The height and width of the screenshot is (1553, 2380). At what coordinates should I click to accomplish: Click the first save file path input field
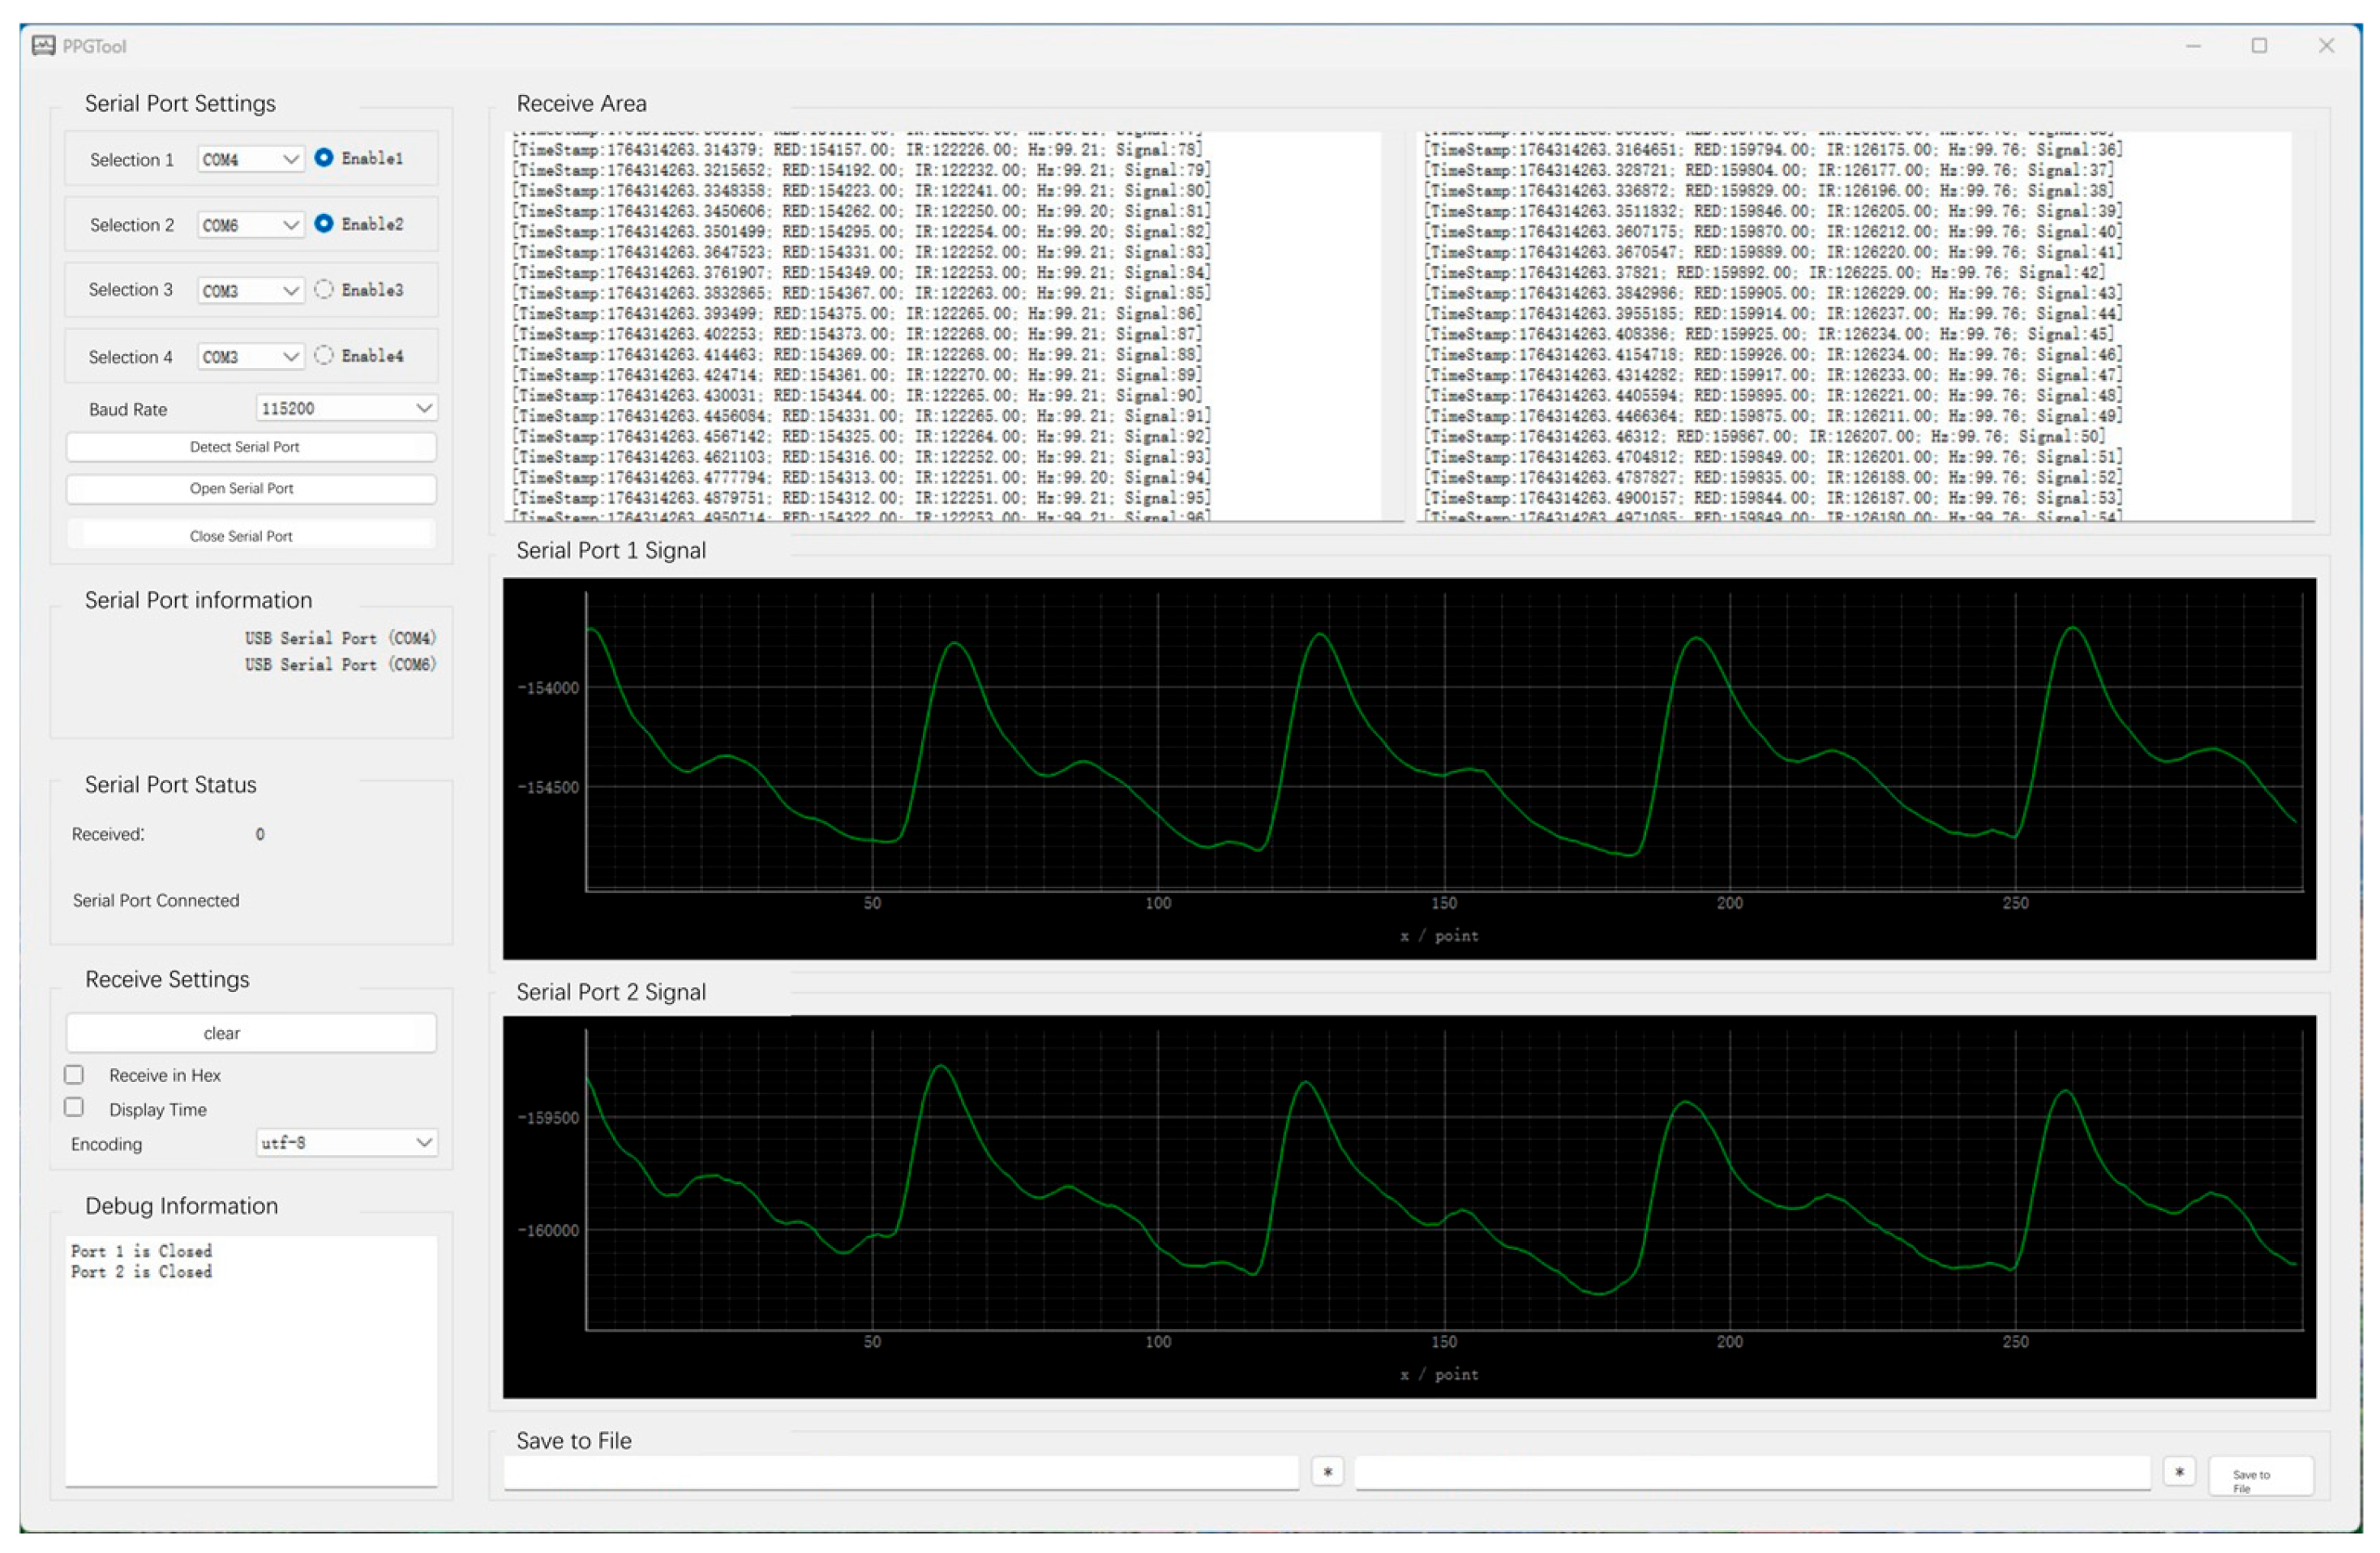click(900, 1471)
